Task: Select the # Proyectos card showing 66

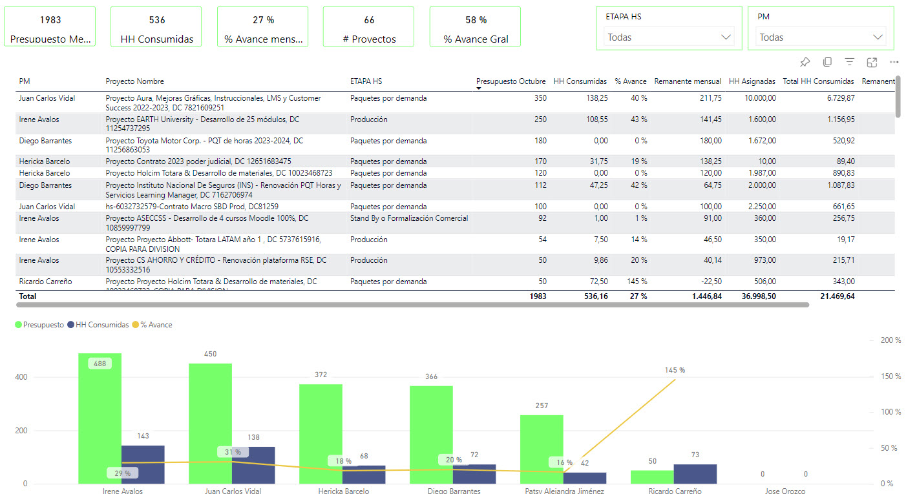Action: pos(369,26)
